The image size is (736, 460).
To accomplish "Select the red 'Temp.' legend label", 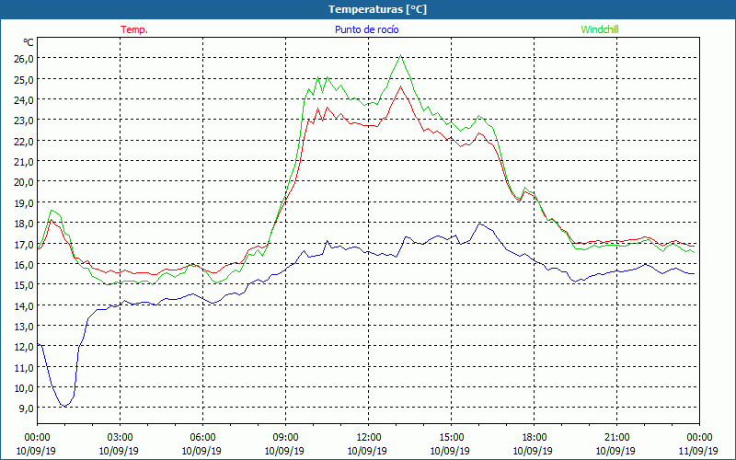I will click(134, 29).
